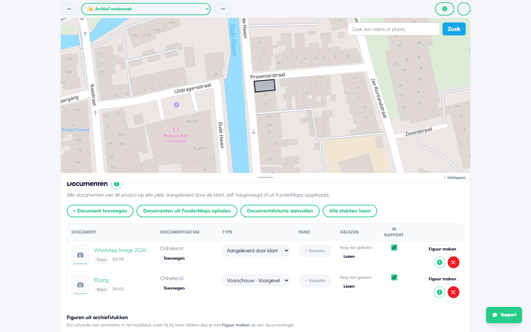Click the Documentdatum column header
531x332 pixels.
click(x=180, y=232)
